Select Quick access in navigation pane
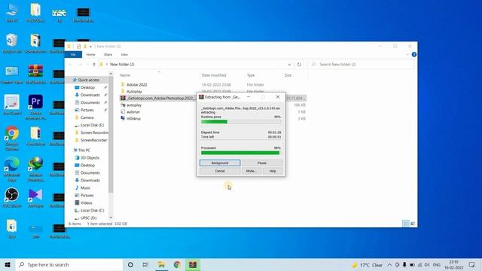The width and height of the screenshot is (482, 271). coord(89,80)
